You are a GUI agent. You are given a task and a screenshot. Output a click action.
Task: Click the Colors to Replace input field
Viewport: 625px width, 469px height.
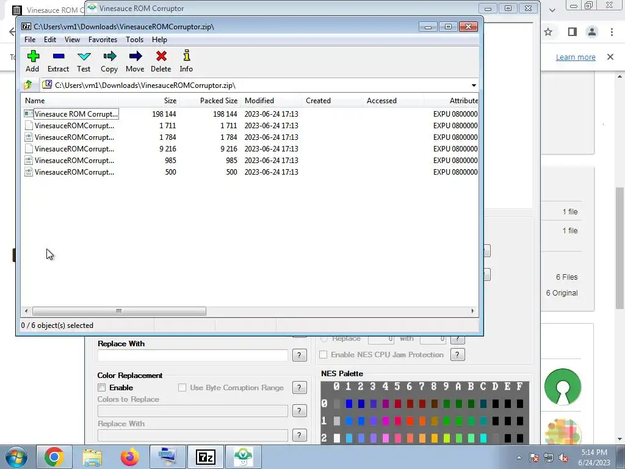192,411
